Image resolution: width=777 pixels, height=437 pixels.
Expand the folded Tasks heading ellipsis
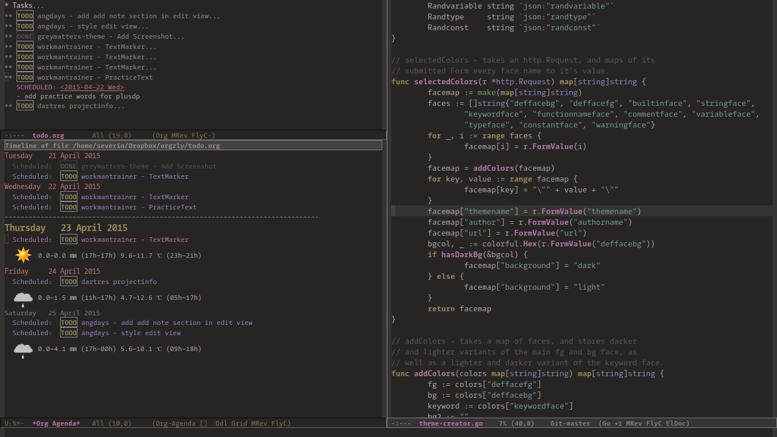[x=39, y=6]
